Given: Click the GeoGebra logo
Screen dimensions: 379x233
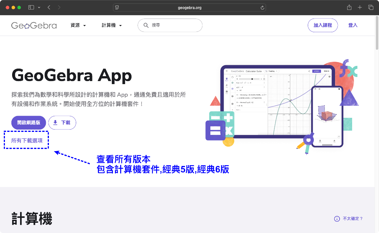Looking at the screenshot, I should pos(34,25).
